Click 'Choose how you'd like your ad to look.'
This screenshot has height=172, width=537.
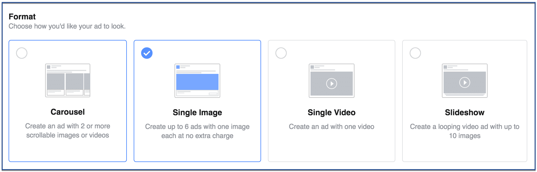click(67, 26)
